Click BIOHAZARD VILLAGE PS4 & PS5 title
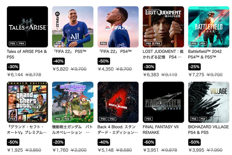Viewport: 232px width, 155px height. (x=208, y=130)
